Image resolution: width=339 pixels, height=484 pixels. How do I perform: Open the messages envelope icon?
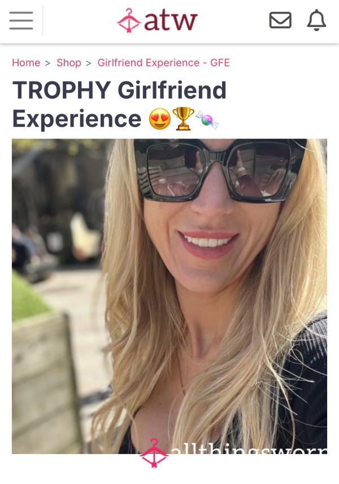(280, 20)
